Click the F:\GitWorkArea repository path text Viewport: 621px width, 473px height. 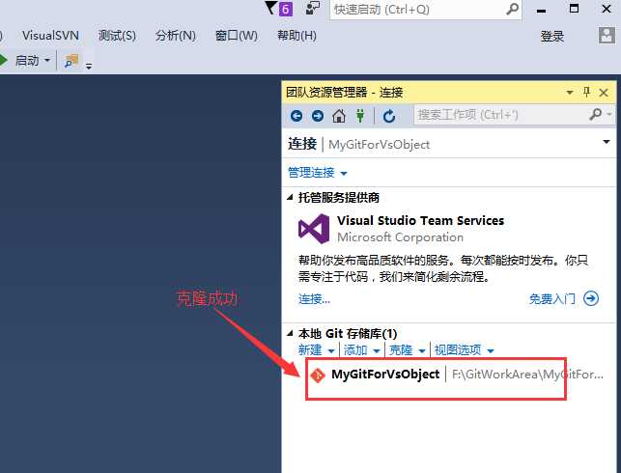tap(527, 375)
